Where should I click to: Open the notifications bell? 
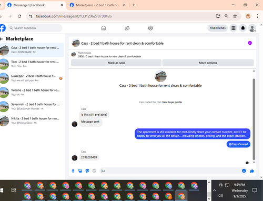tap(243, 28)
